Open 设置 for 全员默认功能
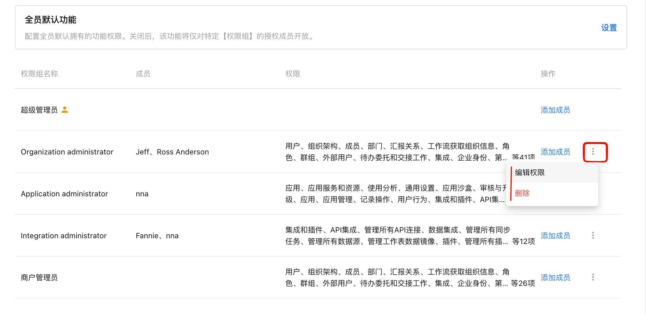646x314 pixels. (609, 28)
